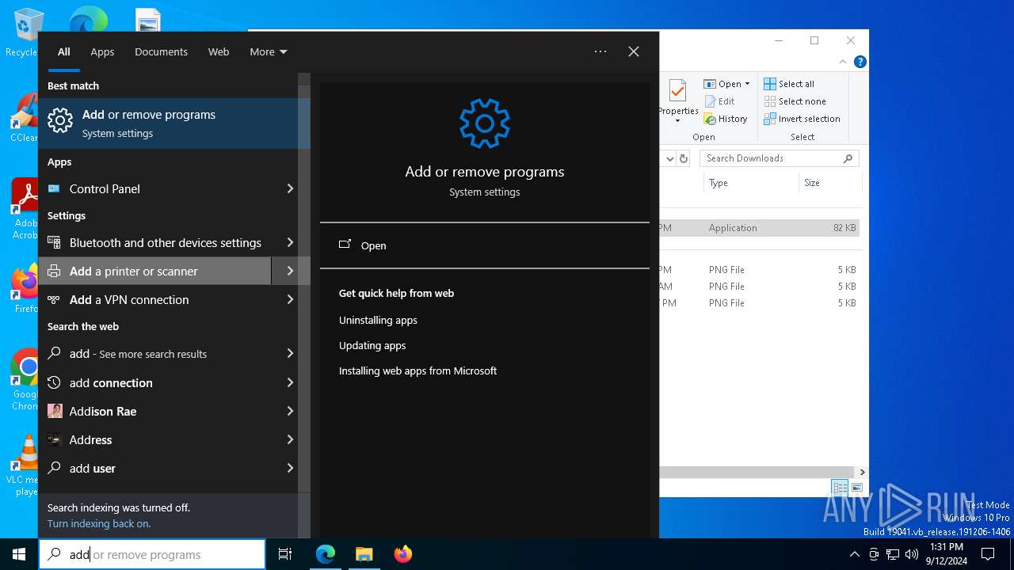Viewport: 1014px width, 570px height.
Task: Expand Add a printer or scanner arrow
Action: pos(290,271)
